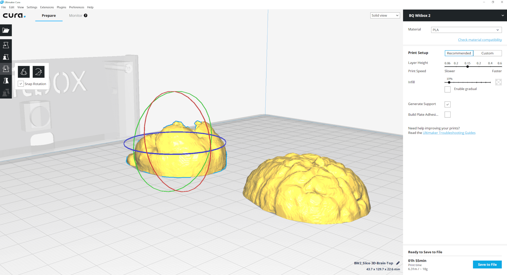Click the Reset rotation icon

[x=24, y=72]
